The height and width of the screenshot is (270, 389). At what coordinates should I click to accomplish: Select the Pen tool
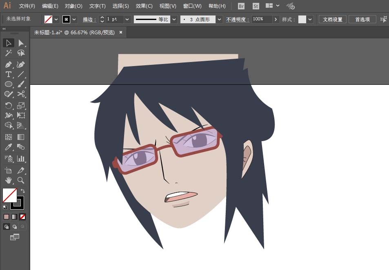tap(9, 65)
